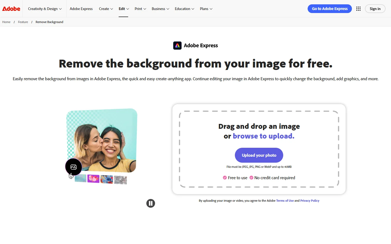The height and width of the screenshot is (244, 391).
Task: Click the black circular image icon on the demo photo
Action: 74,167
